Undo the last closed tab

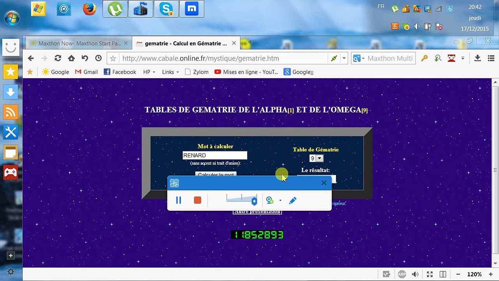(x=85, y=58)
